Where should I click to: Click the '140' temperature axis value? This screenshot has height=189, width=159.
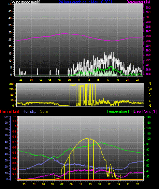click(x=149, y=117)
